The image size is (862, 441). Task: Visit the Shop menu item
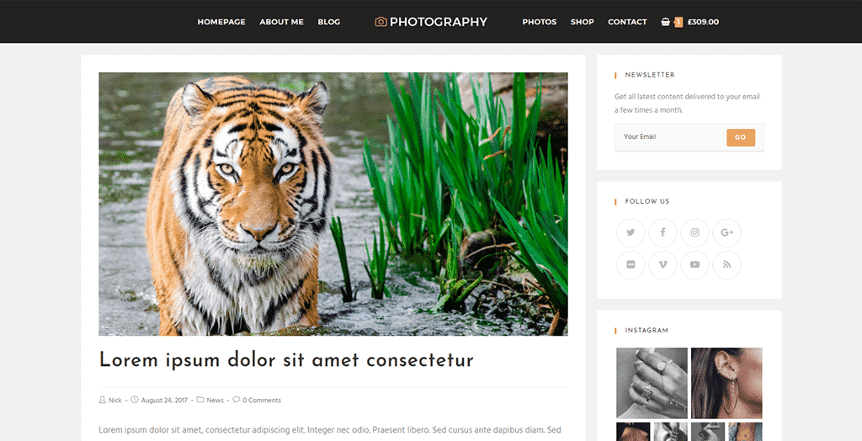583,22
